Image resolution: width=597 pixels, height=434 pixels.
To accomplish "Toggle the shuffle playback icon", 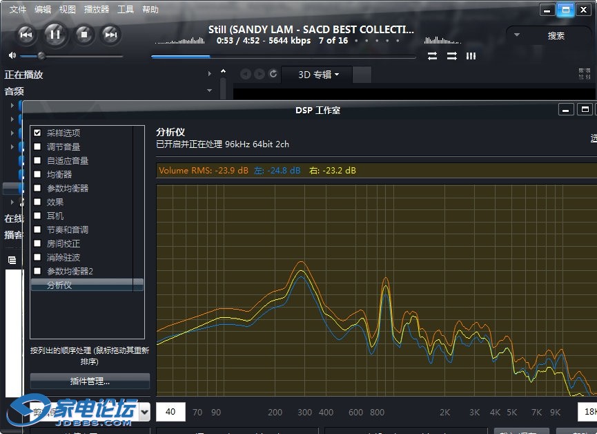I will tap(451, 56).
